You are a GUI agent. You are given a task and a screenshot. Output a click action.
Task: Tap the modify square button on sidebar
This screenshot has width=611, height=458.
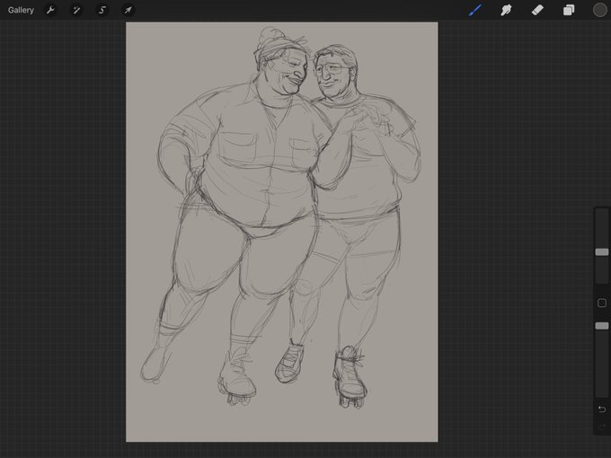[602, 303]
